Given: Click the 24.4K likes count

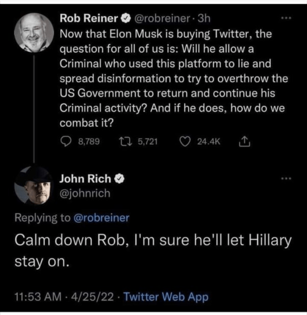Looking at the screenshot, I should [x=209, y=141].
